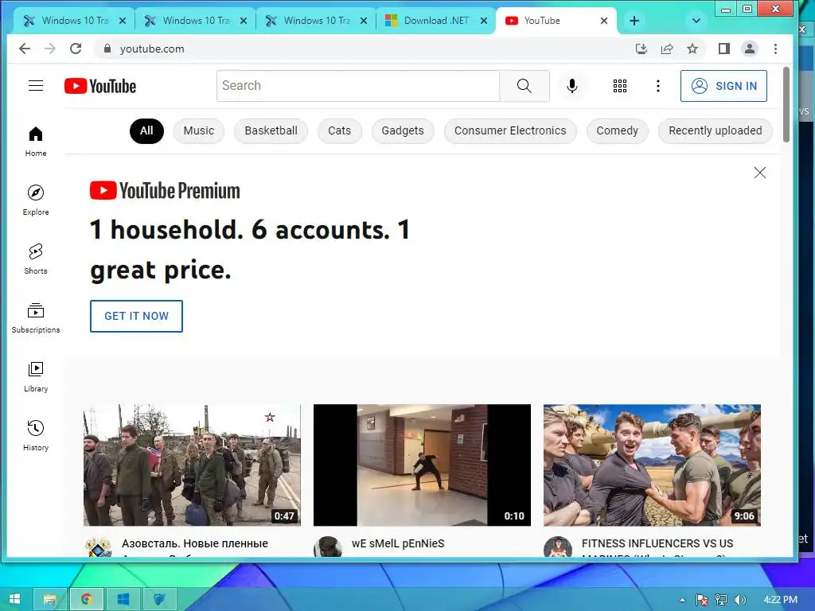Open File Explorer from the taskbar
This screenshot has width=815, height=611.
click(x=50, y=599)
